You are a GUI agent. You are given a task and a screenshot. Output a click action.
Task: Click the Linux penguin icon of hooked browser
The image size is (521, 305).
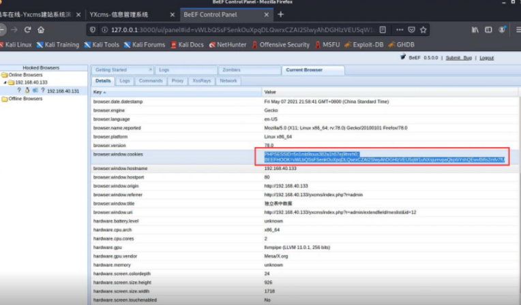(x=27, y=91)
